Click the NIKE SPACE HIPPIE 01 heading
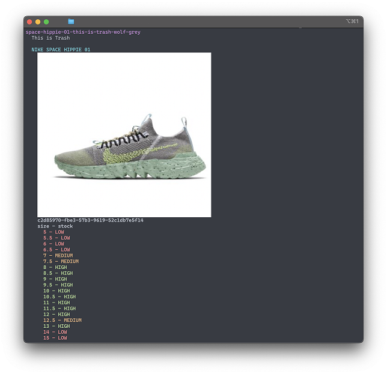Image resolution: width=387 pixels, height=374 pixels. coord(61,50)
